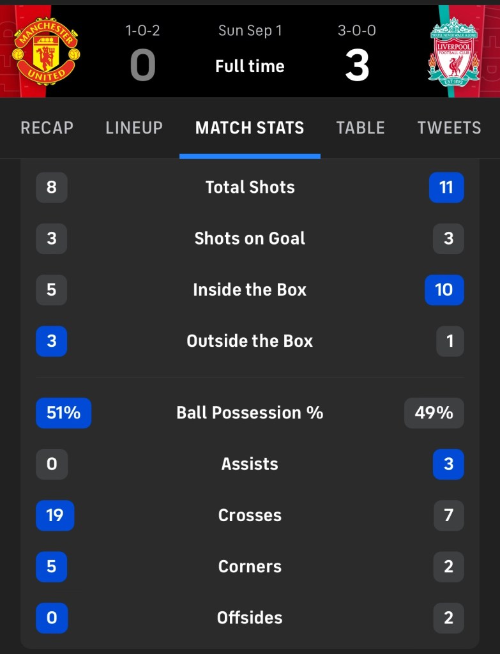
Task: Click the Full time status text
Action: click(250, 66)
